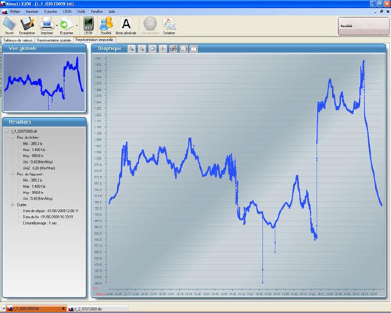Switch to Tableaux de valeurs tab
Screen dimensions: 391x313
coord(18,40)
